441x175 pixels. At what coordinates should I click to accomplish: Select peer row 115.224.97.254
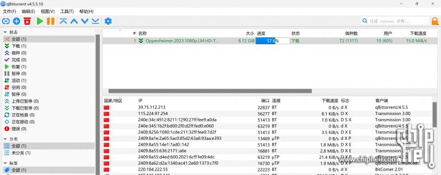pyautogui.click(x=267, y=114)
